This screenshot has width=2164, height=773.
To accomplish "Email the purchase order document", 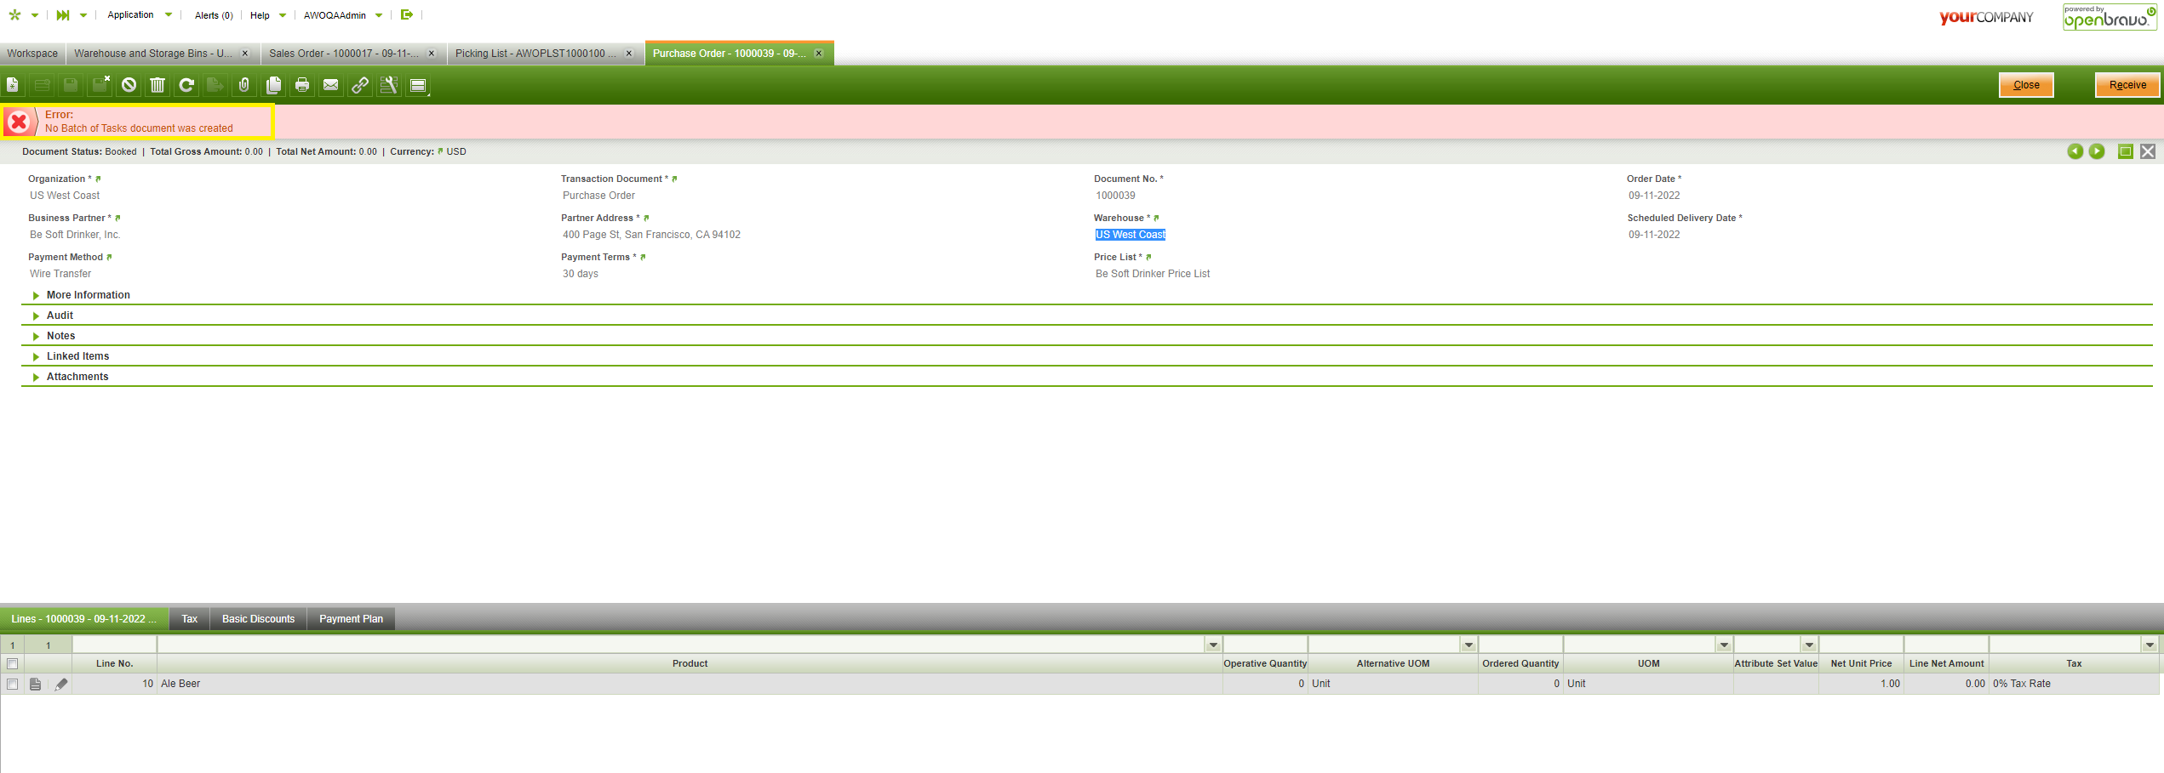I will click(331, 85).
